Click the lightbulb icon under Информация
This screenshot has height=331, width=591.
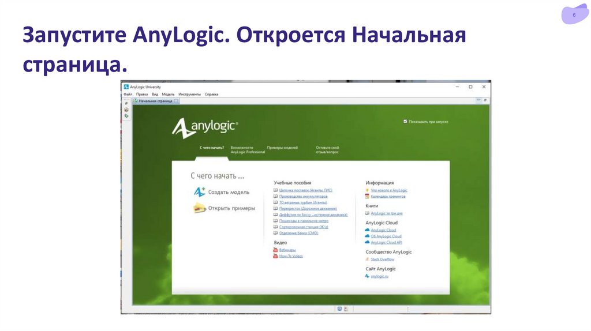(x=367, y=190)
